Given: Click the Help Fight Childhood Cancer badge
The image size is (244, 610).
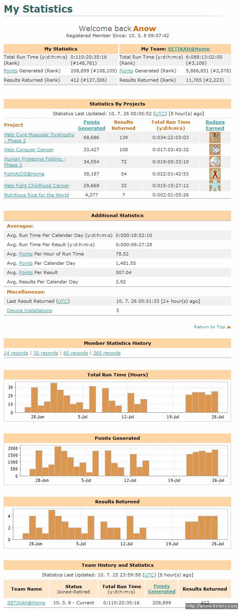Looking at the screenshot, I should tap(215, 186).
